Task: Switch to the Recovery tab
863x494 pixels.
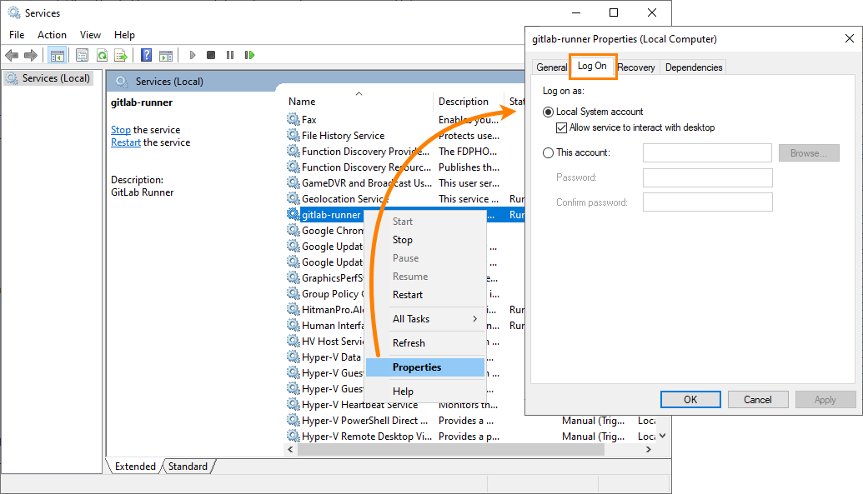Action: click(x=636, y=67)
